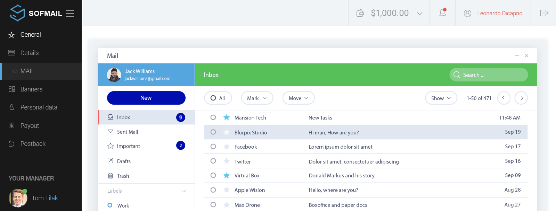Star the Blurpix Studio email
556x211 pixels.
[x=227, y=132]
